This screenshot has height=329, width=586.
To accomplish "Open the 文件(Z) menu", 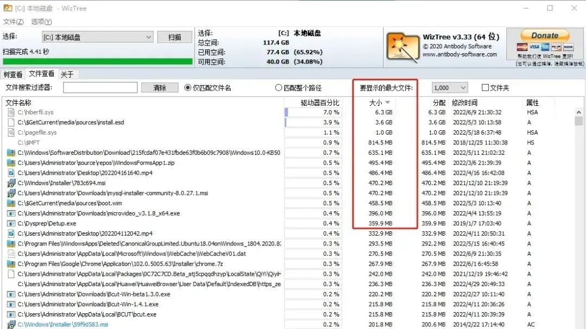I will [13, 22].
